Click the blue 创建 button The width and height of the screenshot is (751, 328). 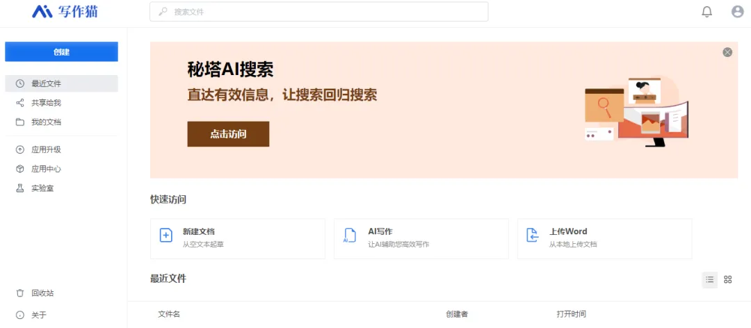(x=61, y=51)
